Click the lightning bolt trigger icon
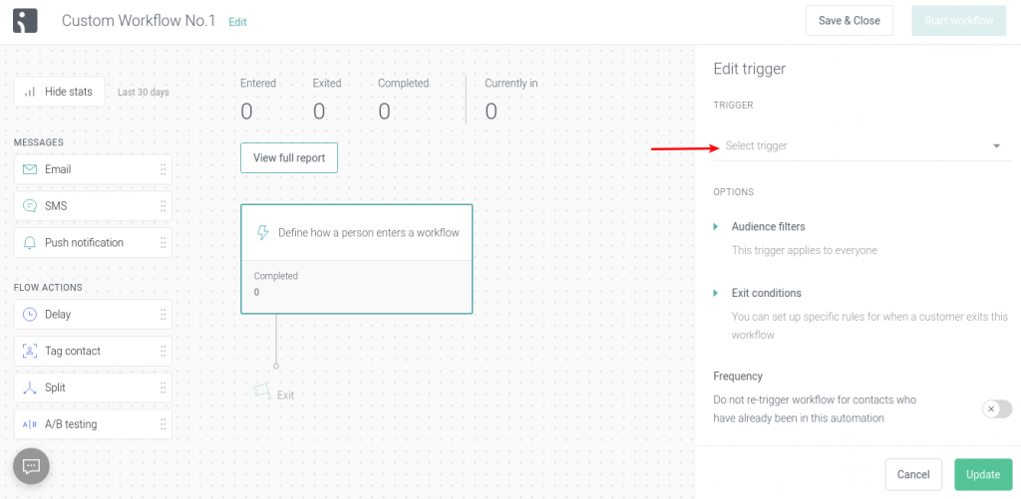The image size is (1021, 499). point(263,233)
